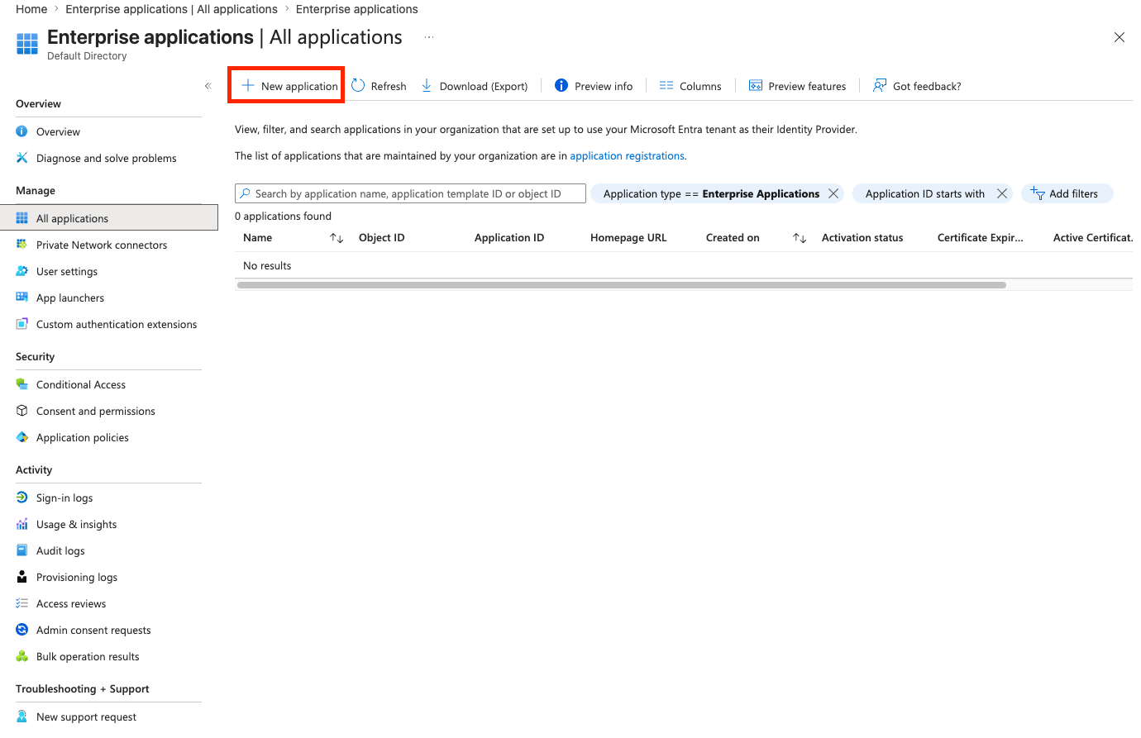Click the New application plus icon
Image resolution: width=1141 pixels, height=738 pixels.
tap(247, 86)
